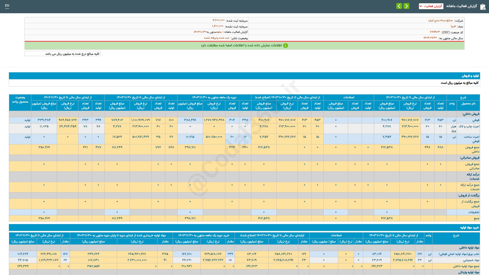
Task: Click the clipboard report icon in header
Action: pyautogui.click(x=483, y=7)
